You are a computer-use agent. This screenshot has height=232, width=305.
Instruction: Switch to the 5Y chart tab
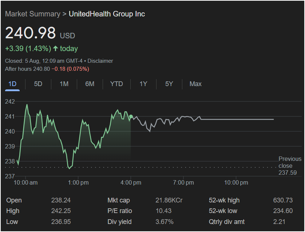click(169, 84)
